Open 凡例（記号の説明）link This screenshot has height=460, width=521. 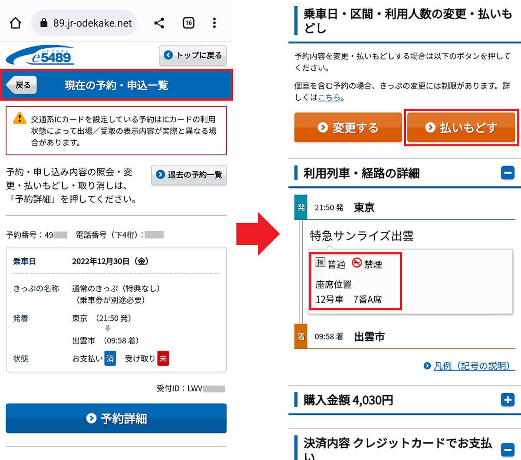(474, 366)
